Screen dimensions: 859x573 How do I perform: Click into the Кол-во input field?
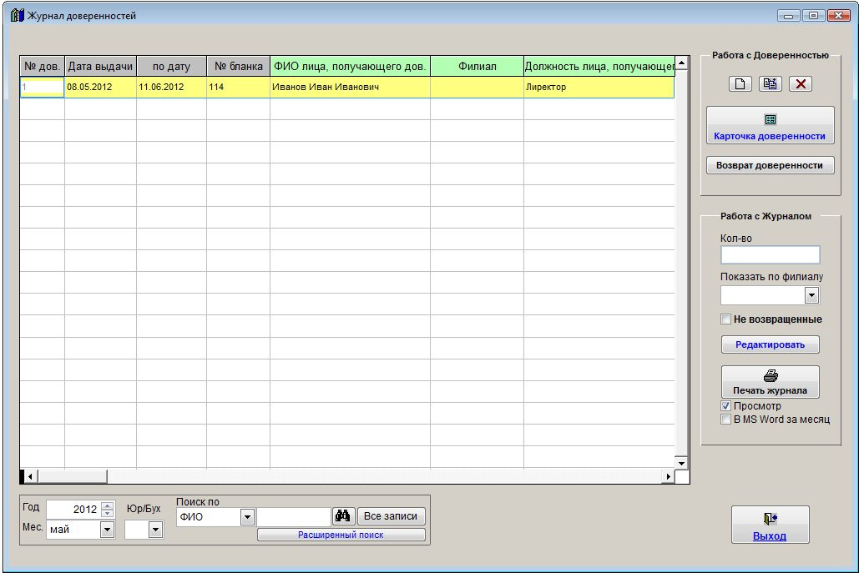click(771, 255)
